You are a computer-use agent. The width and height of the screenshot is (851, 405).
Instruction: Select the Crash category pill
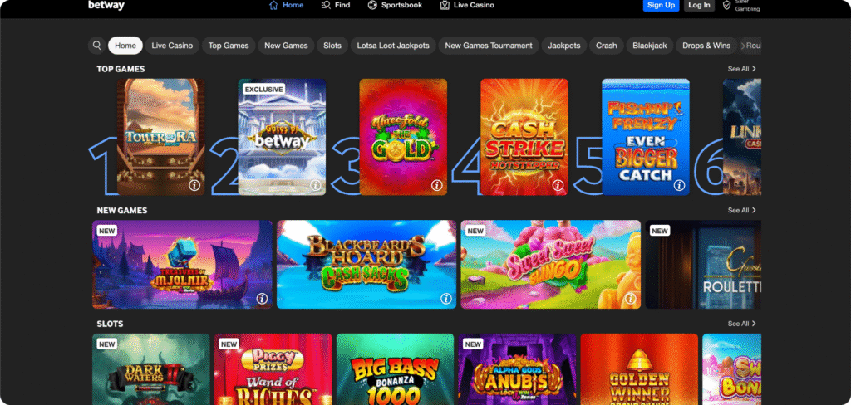(606, 46)
